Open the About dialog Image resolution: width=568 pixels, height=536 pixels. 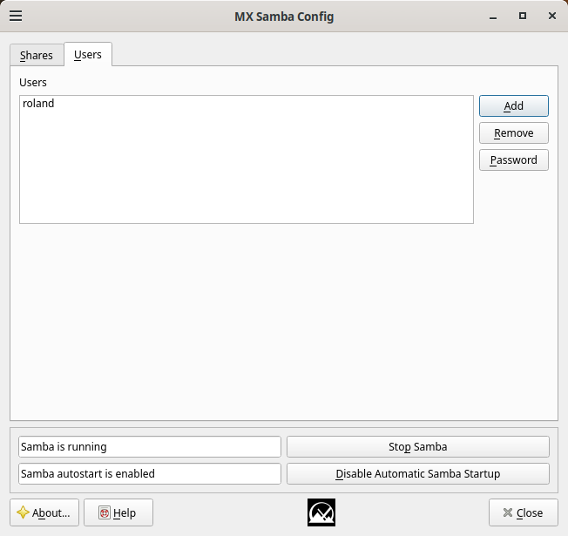coord(44,512)
